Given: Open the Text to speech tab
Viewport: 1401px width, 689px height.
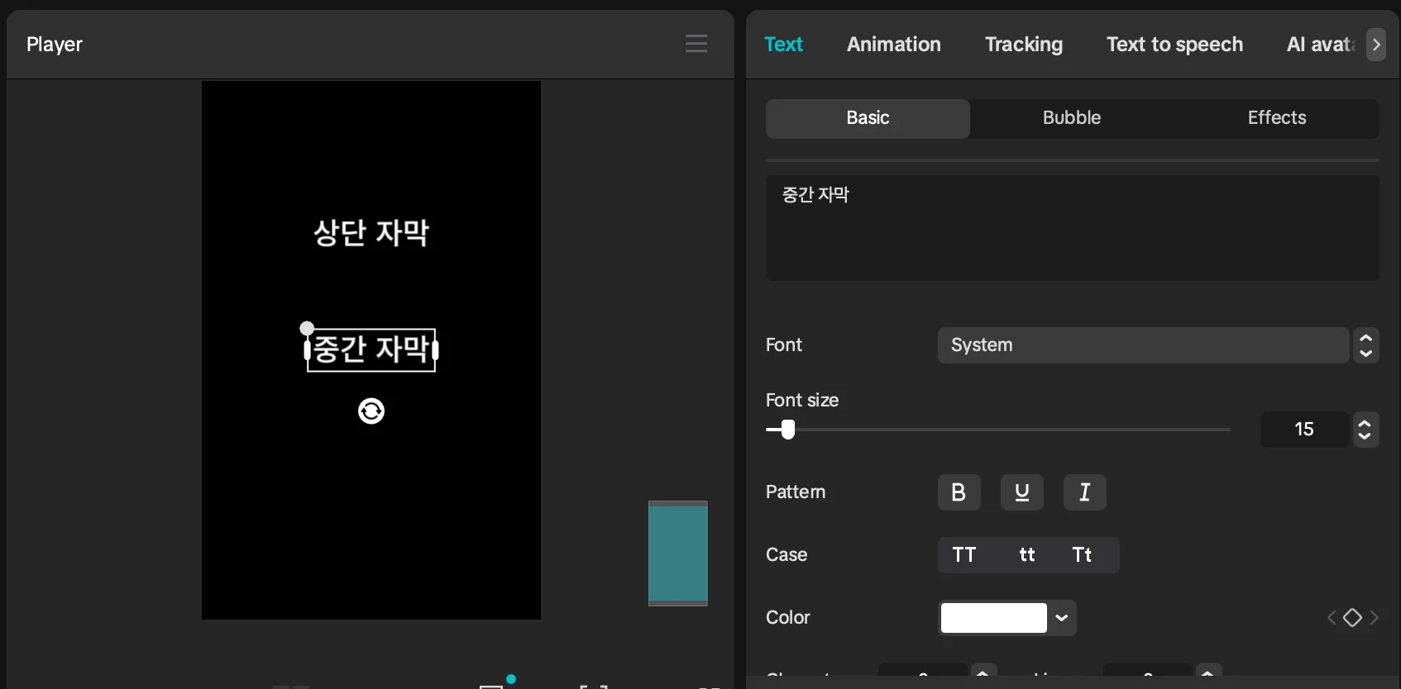Looking at the screenshot, I should 1174,45.
